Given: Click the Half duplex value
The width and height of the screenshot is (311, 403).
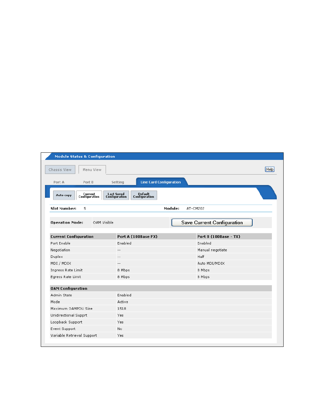Looking at the screenshot, I should pos(201,257).
